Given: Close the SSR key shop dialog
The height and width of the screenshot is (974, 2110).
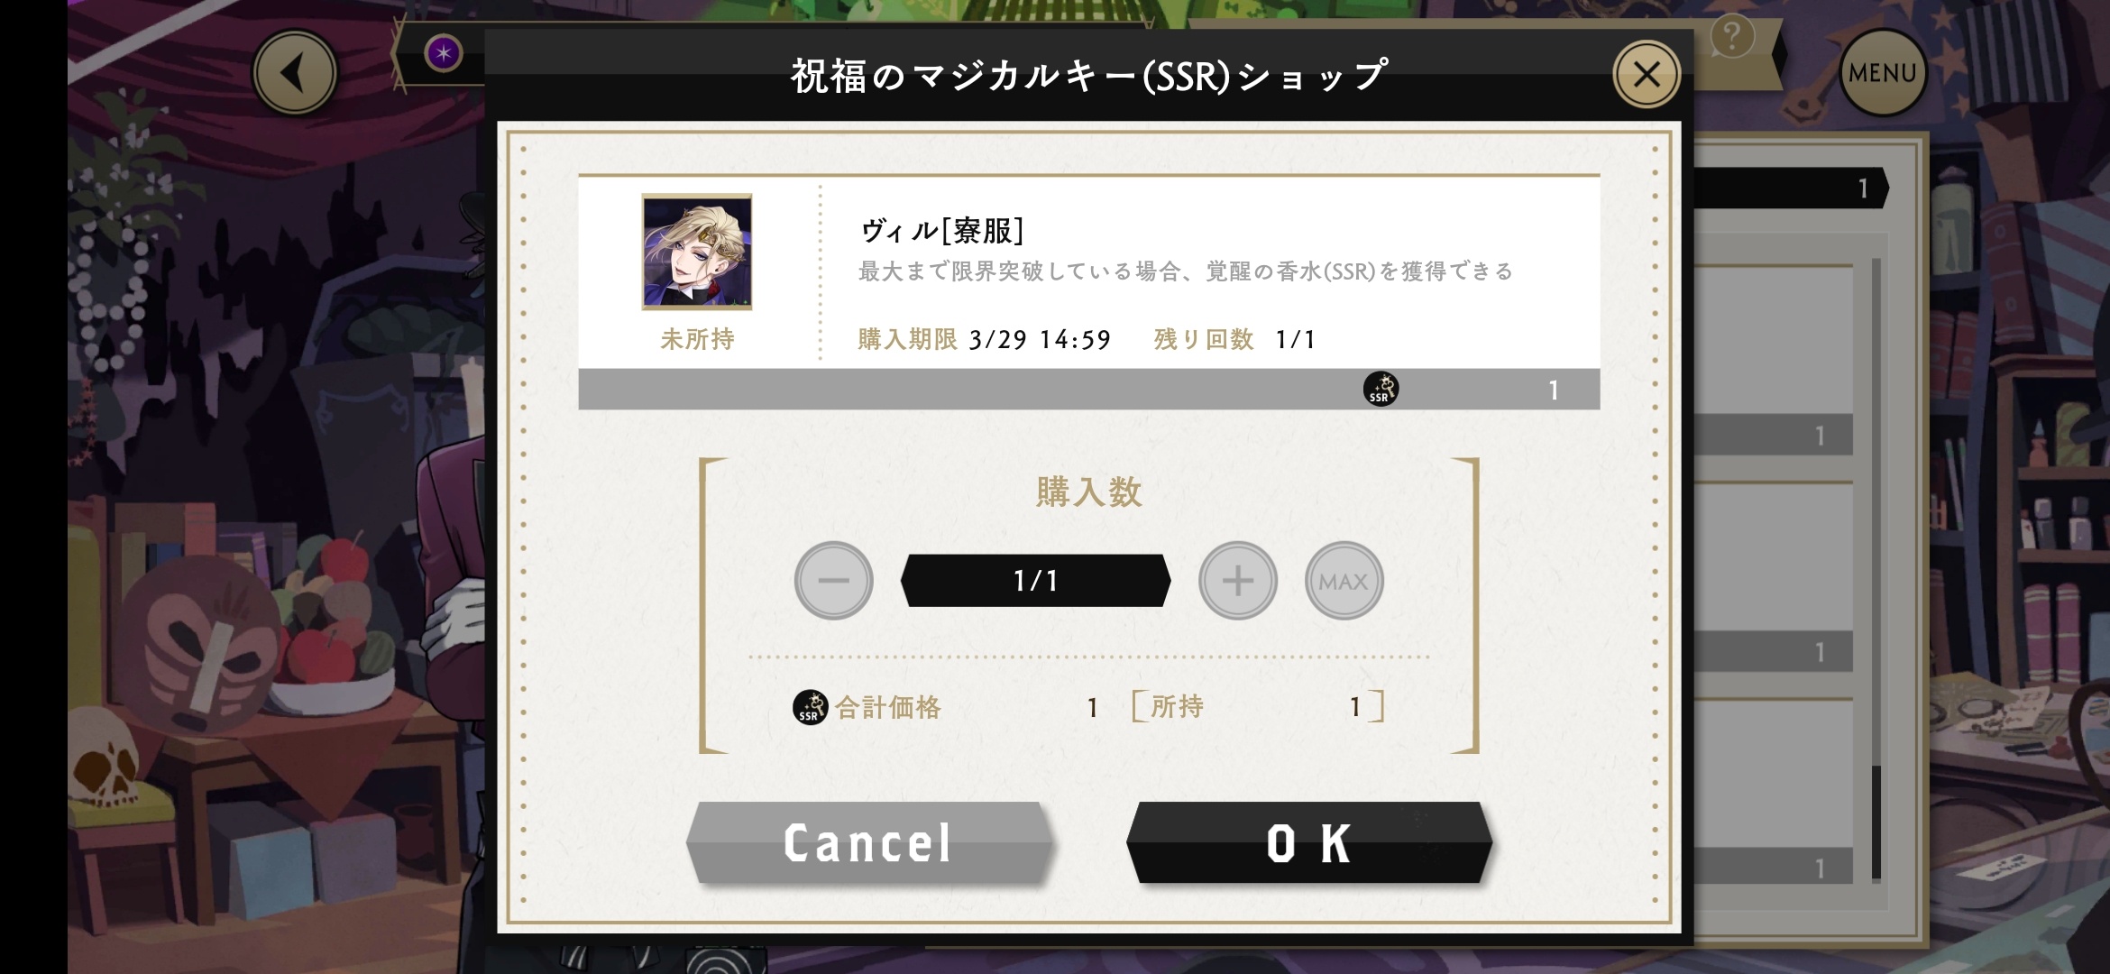Looking at the screenshot, I should 1647,75.
